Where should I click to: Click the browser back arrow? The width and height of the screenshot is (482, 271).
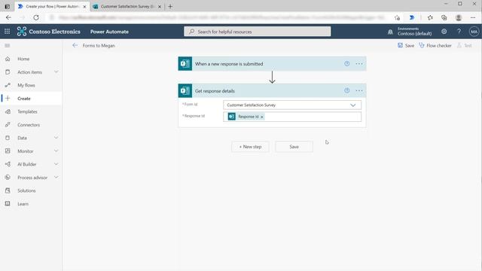[x=8, y=17]
